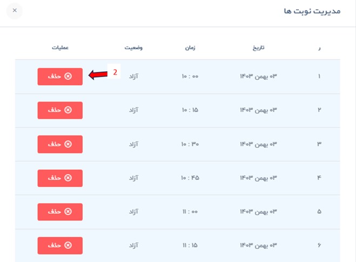Click the آزاد status in row 3
Screen dimensions: 356x262
[x=134, y=144]
